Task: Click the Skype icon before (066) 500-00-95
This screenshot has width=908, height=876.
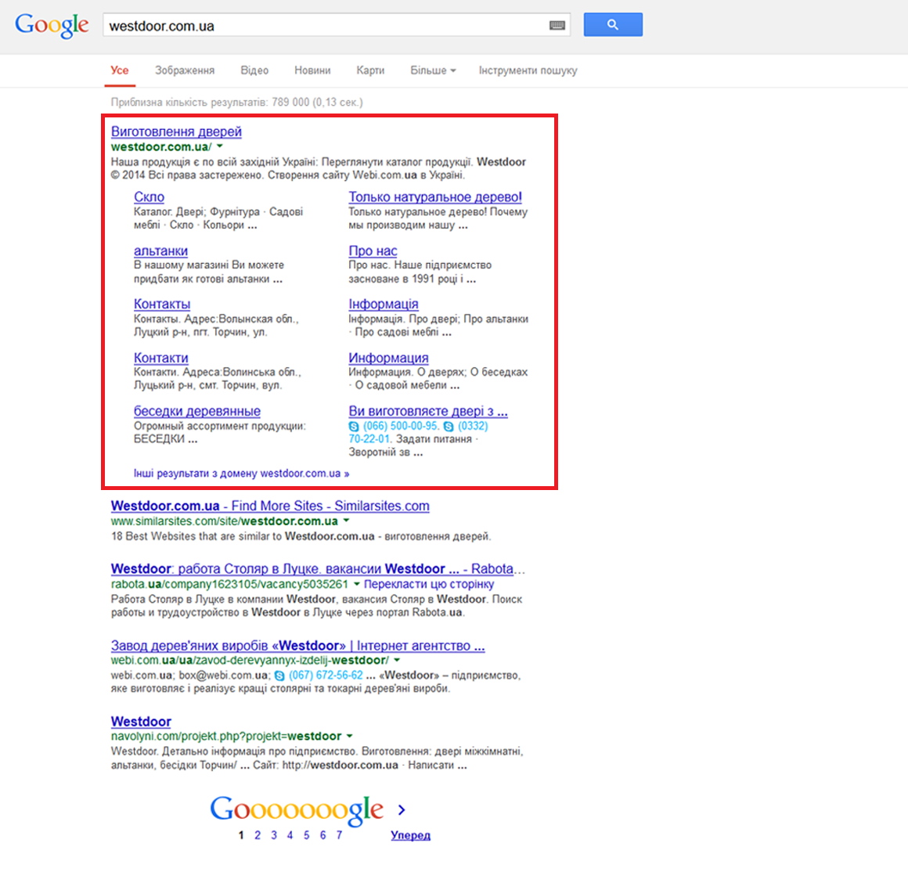Action: click(354, 426)
